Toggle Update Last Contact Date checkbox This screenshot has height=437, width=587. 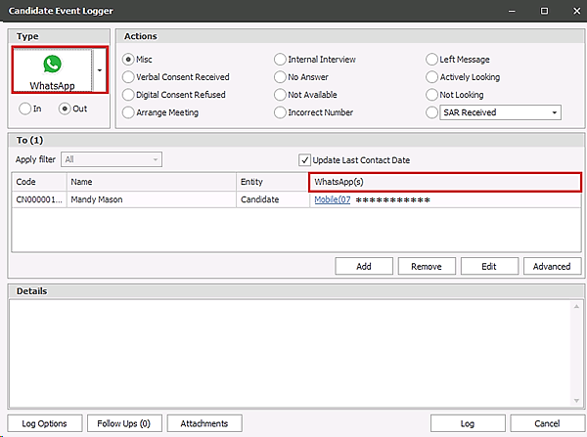[x=304, y=160]
